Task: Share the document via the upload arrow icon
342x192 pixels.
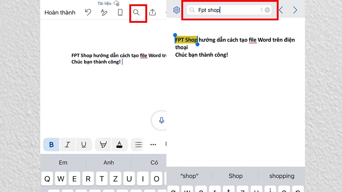Action: pyautogui.click(x=152, y=12)
